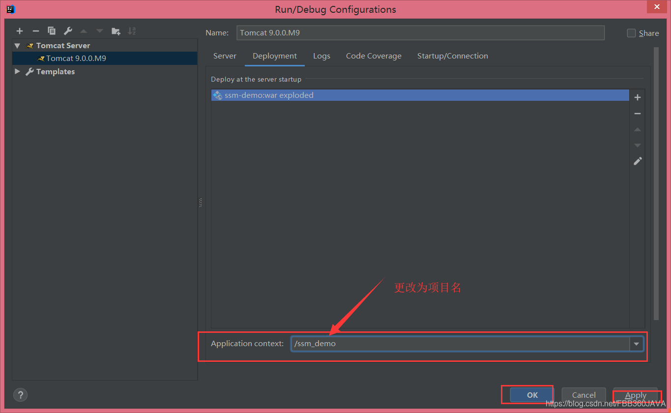
Task: Select Tomcat 9.0.0.M9 in configuration tree
Action: tap(105, 58)
